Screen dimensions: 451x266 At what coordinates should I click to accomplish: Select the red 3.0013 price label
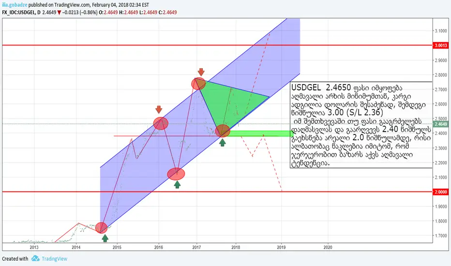(441, 45)
